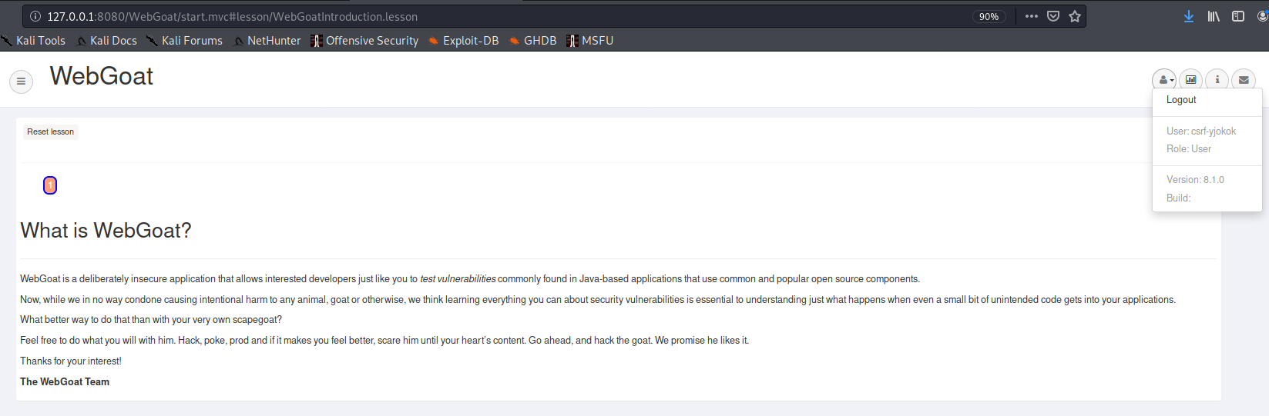Click the site information icon in address bar

35,16
